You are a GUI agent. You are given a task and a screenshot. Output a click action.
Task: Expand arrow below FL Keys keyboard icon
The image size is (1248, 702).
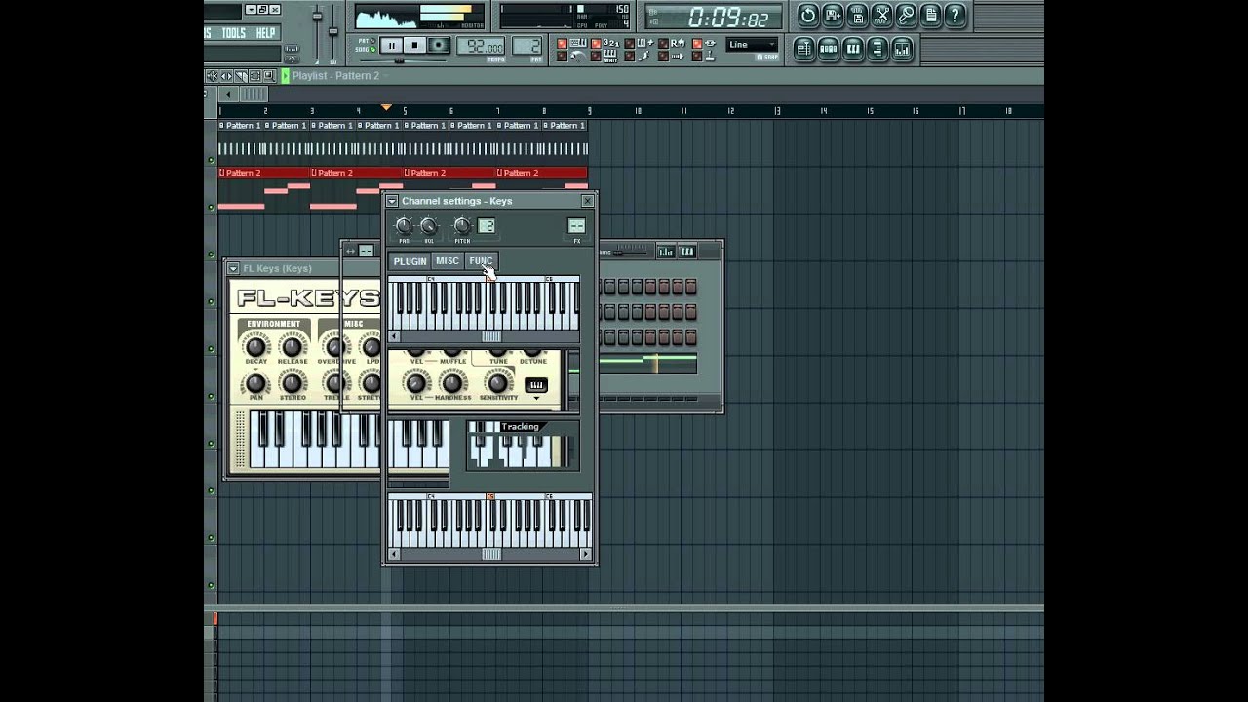coord(536,398)
